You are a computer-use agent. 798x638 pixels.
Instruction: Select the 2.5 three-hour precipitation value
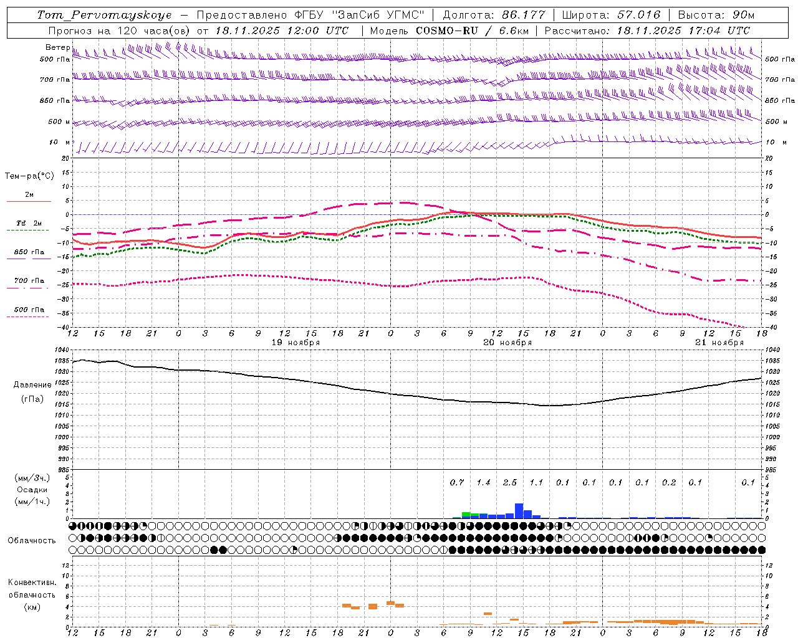click(510, 482)
